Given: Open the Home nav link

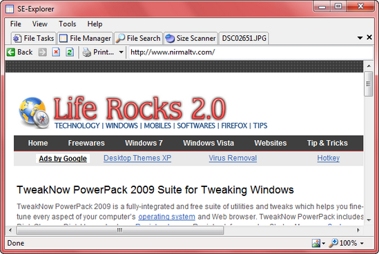Looking at the screenshot, I should pyautogui.click(x=38, y=143).
